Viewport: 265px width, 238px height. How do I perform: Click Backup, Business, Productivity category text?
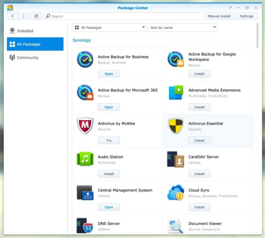pyautogui.click(x=213, y=196)
